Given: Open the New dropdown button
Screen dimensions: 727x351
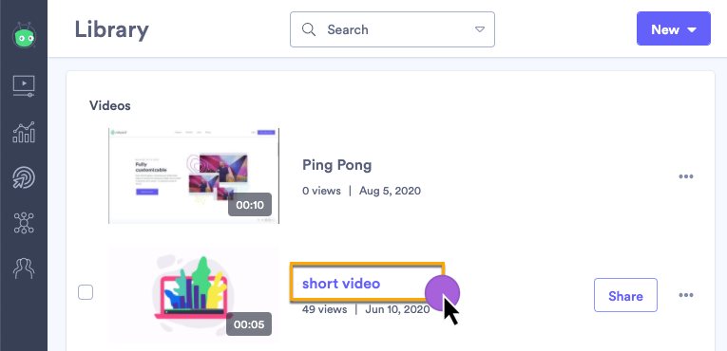Looking at the screenshot, I should pyautogui.click(x=674, y=28).
